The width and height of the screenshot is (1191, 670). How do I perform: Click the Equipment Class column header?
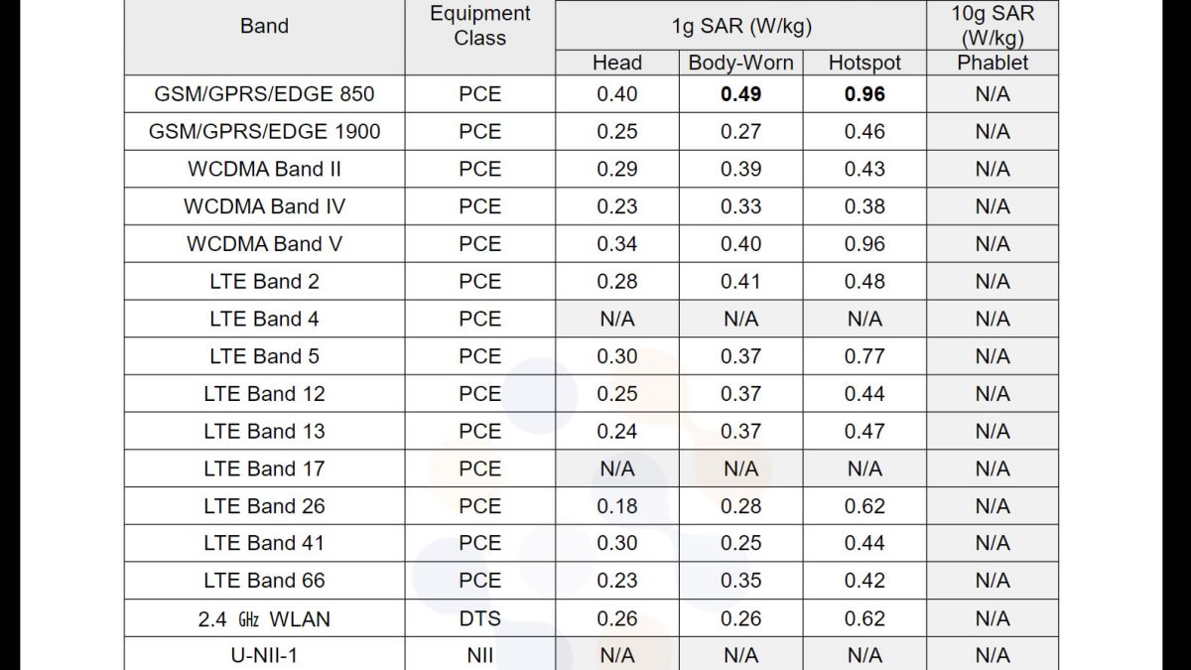480,26
